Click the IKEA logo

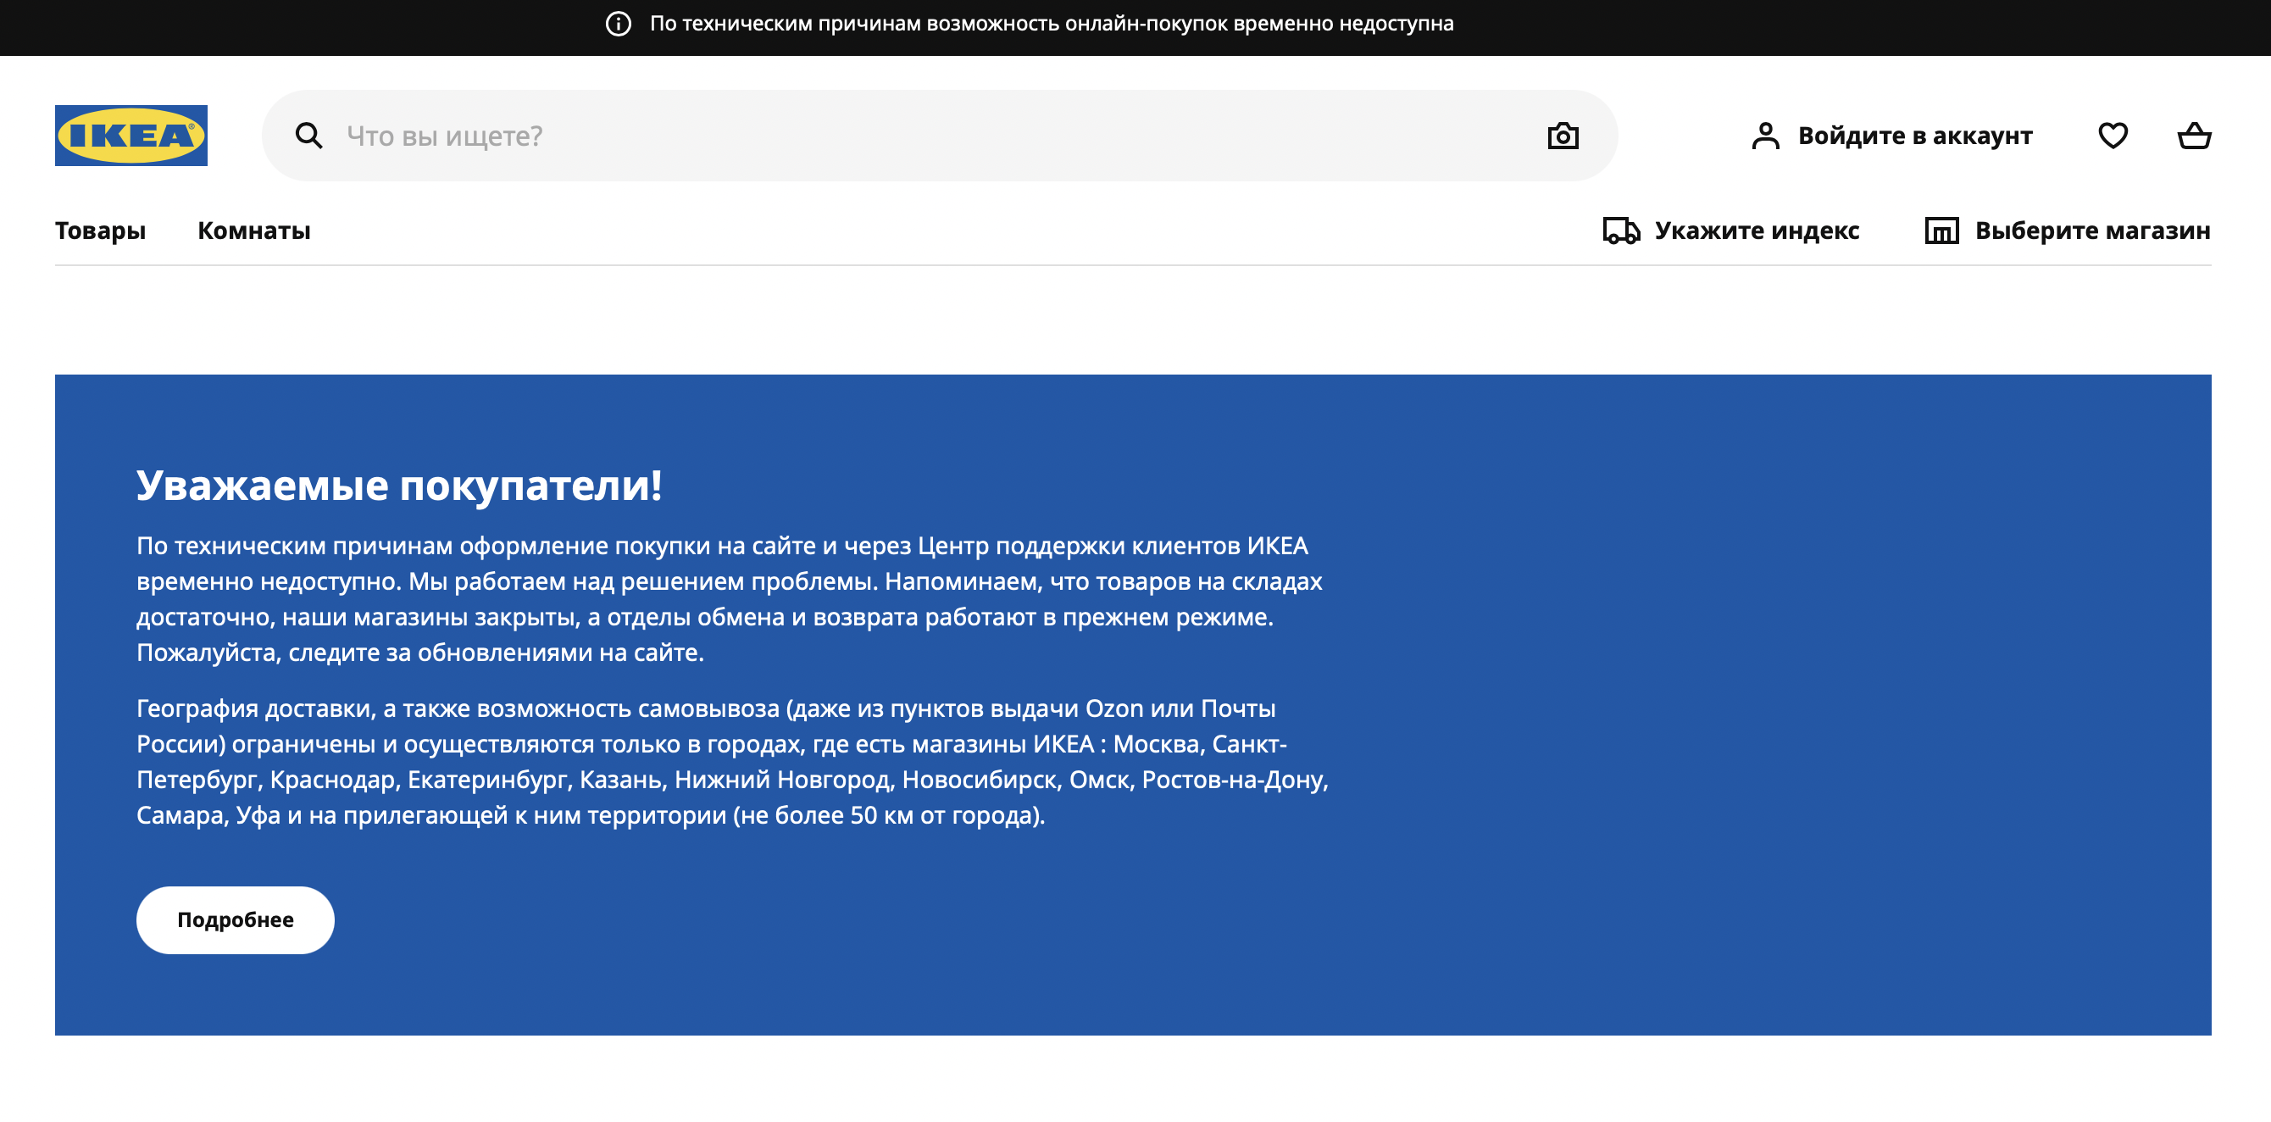[x=131, y=136]
